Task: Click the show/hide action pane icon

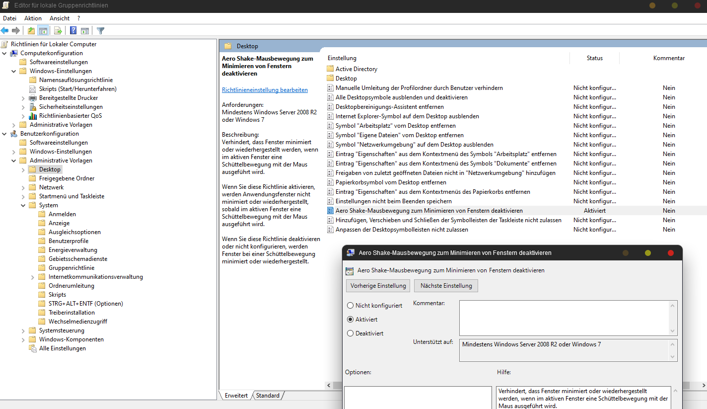Action: [85, 31]
